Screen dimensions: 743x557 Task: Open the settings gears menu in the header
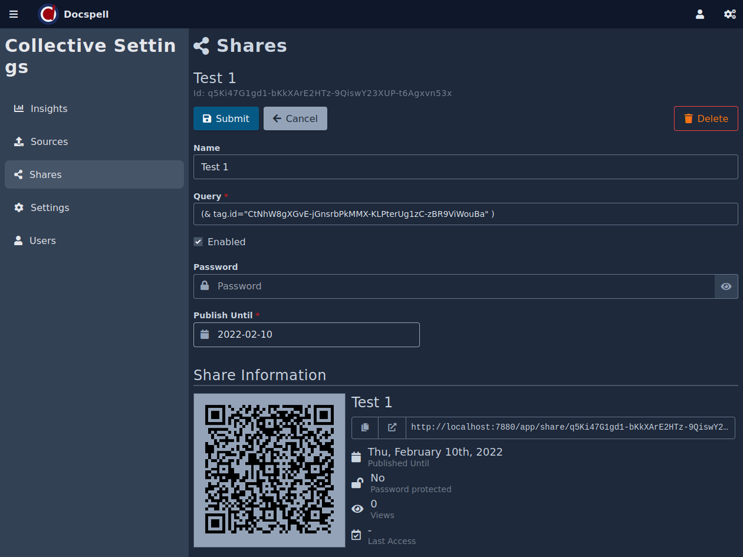(729, 14)
